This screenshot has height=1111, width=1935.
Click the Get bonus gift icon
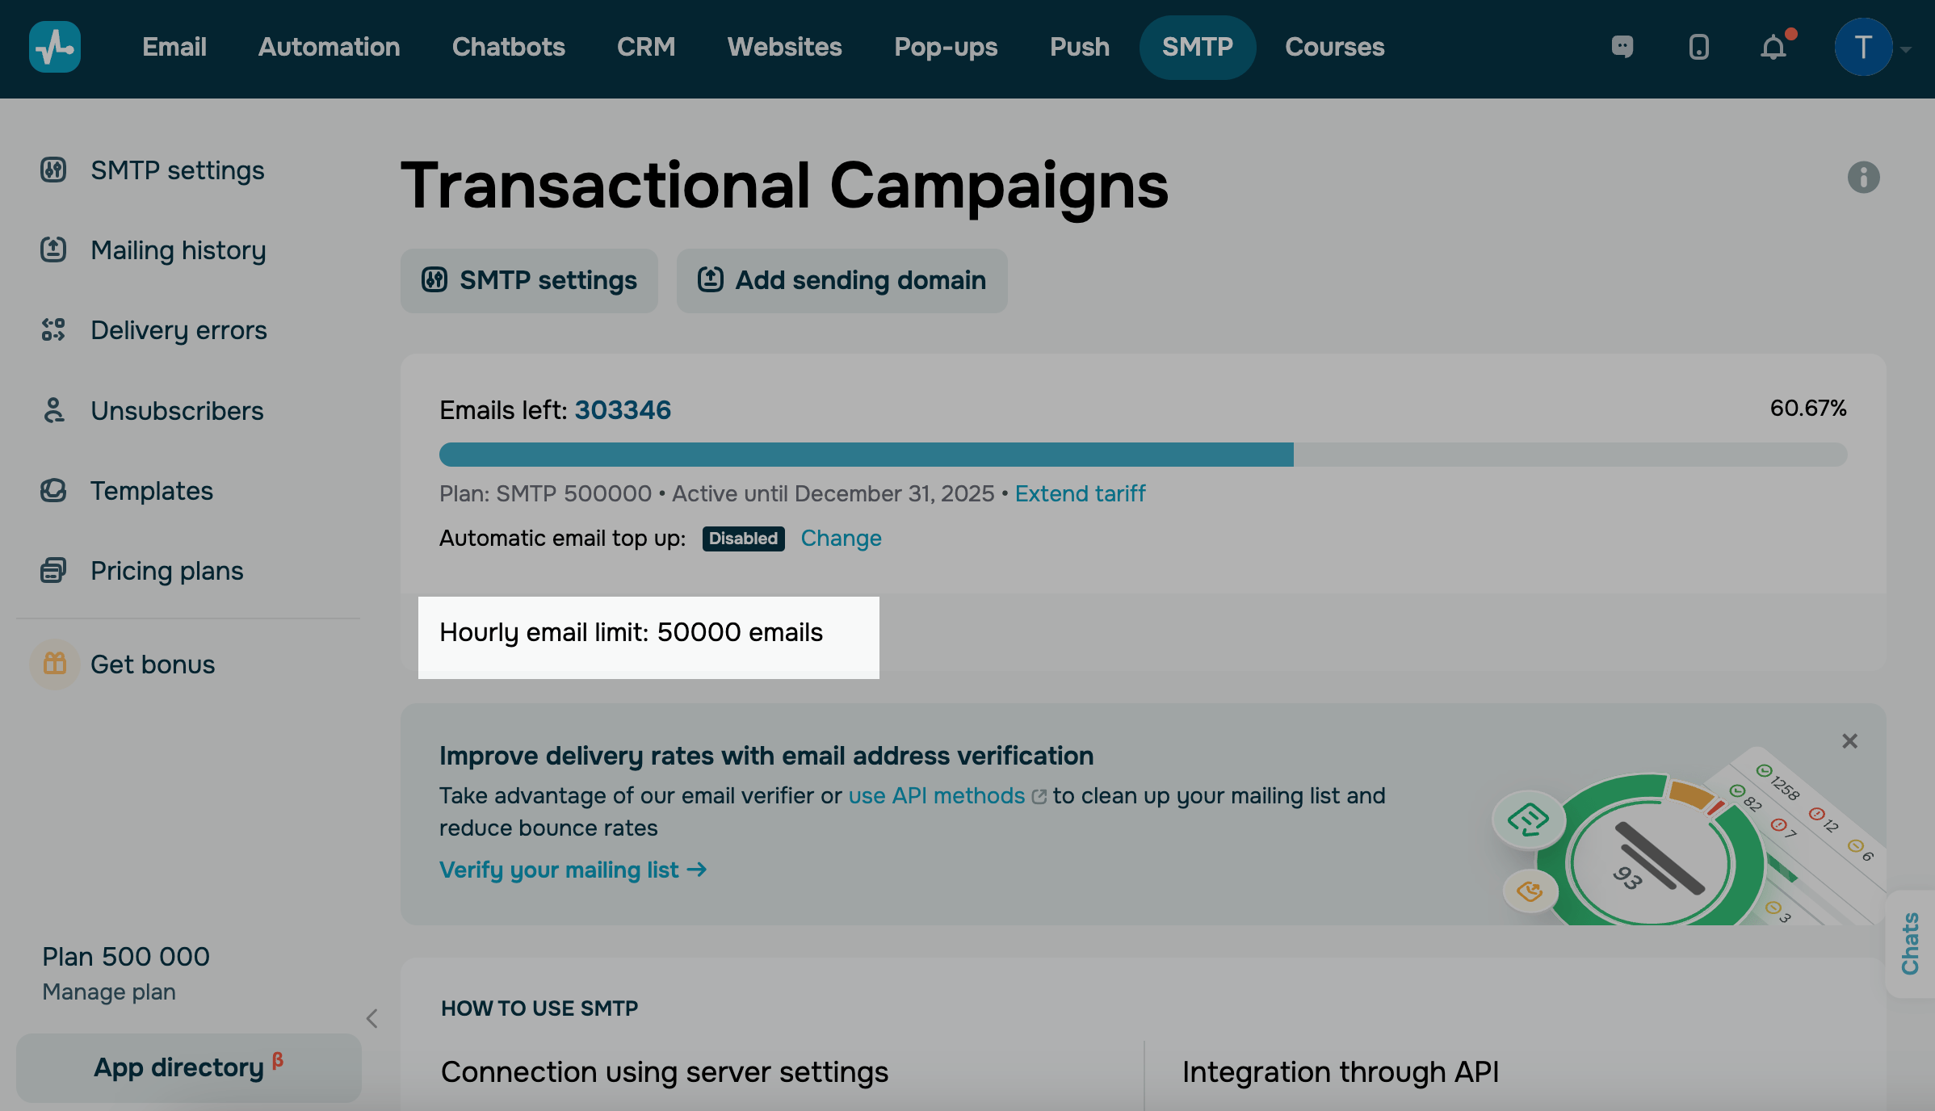point(55,664)
